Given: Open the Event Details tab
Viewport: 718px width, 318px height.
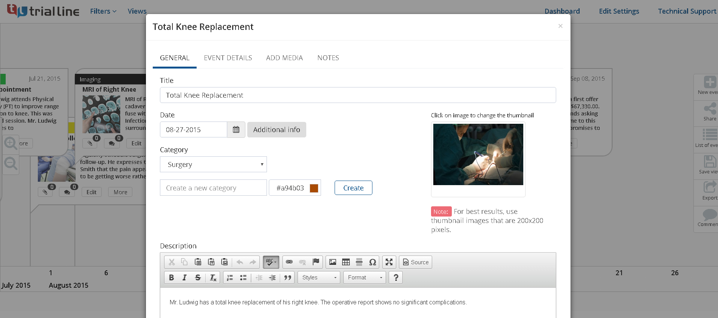Looking at the screenshot, I should point(228,58).
